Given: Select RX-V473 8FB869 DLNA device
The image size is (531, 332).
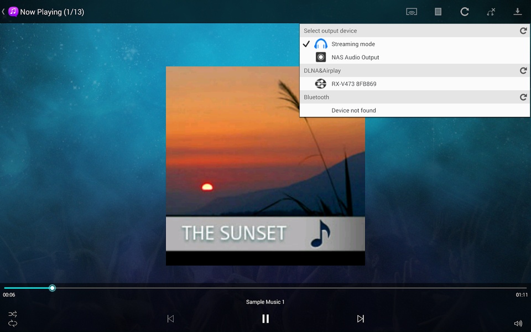Looking at the screenshot, I should 415,84.
